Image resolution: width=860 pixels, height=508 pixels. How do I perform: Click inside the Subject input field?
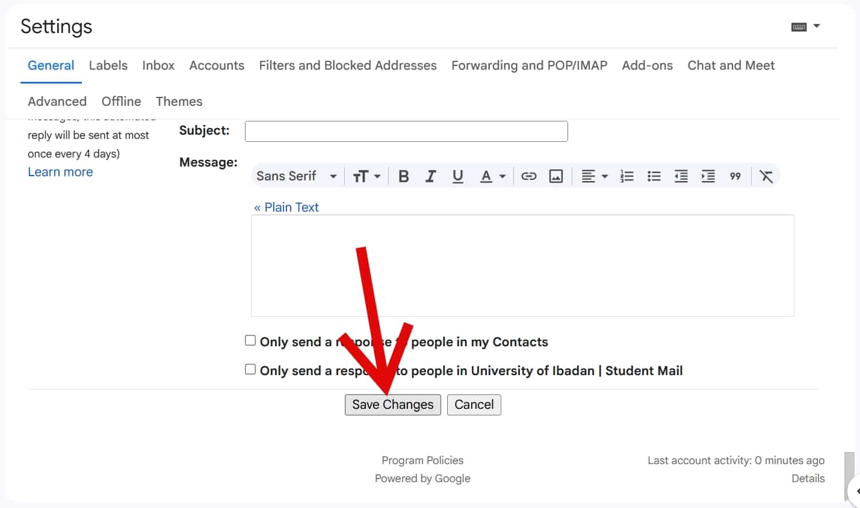[x=406, y=130]
